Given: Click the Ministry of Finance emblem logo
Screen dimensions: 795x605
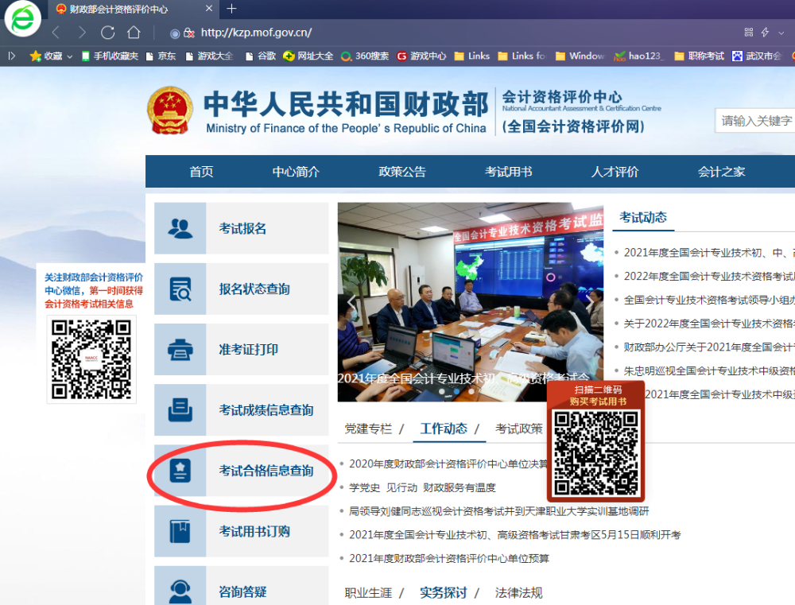Looking at the screenshot, I should coord(169,111).
